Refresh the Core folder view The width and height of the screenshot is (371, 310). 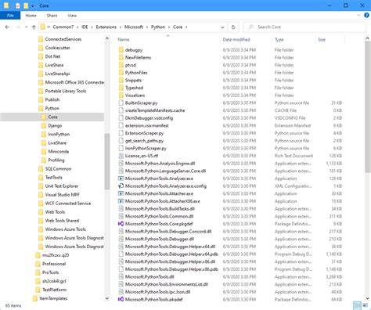click(233, 27)
